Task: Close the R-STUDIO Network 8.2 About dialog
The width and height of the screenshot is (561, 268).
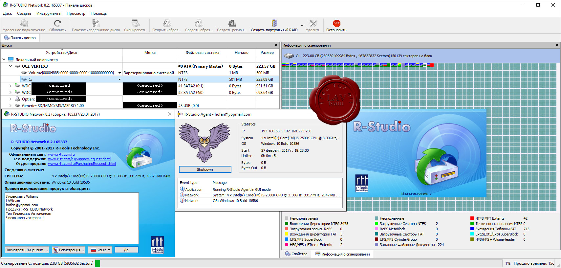Action: [x=169, y=114]
